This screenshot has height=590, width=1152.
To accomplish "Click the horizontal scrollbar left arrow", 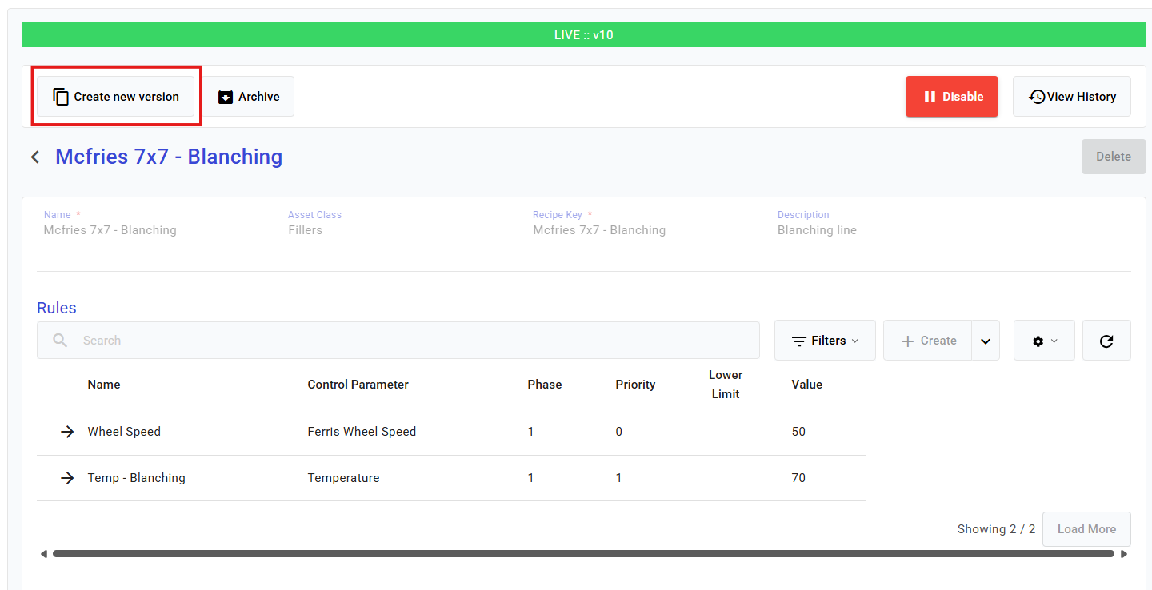I will (43, 553).
